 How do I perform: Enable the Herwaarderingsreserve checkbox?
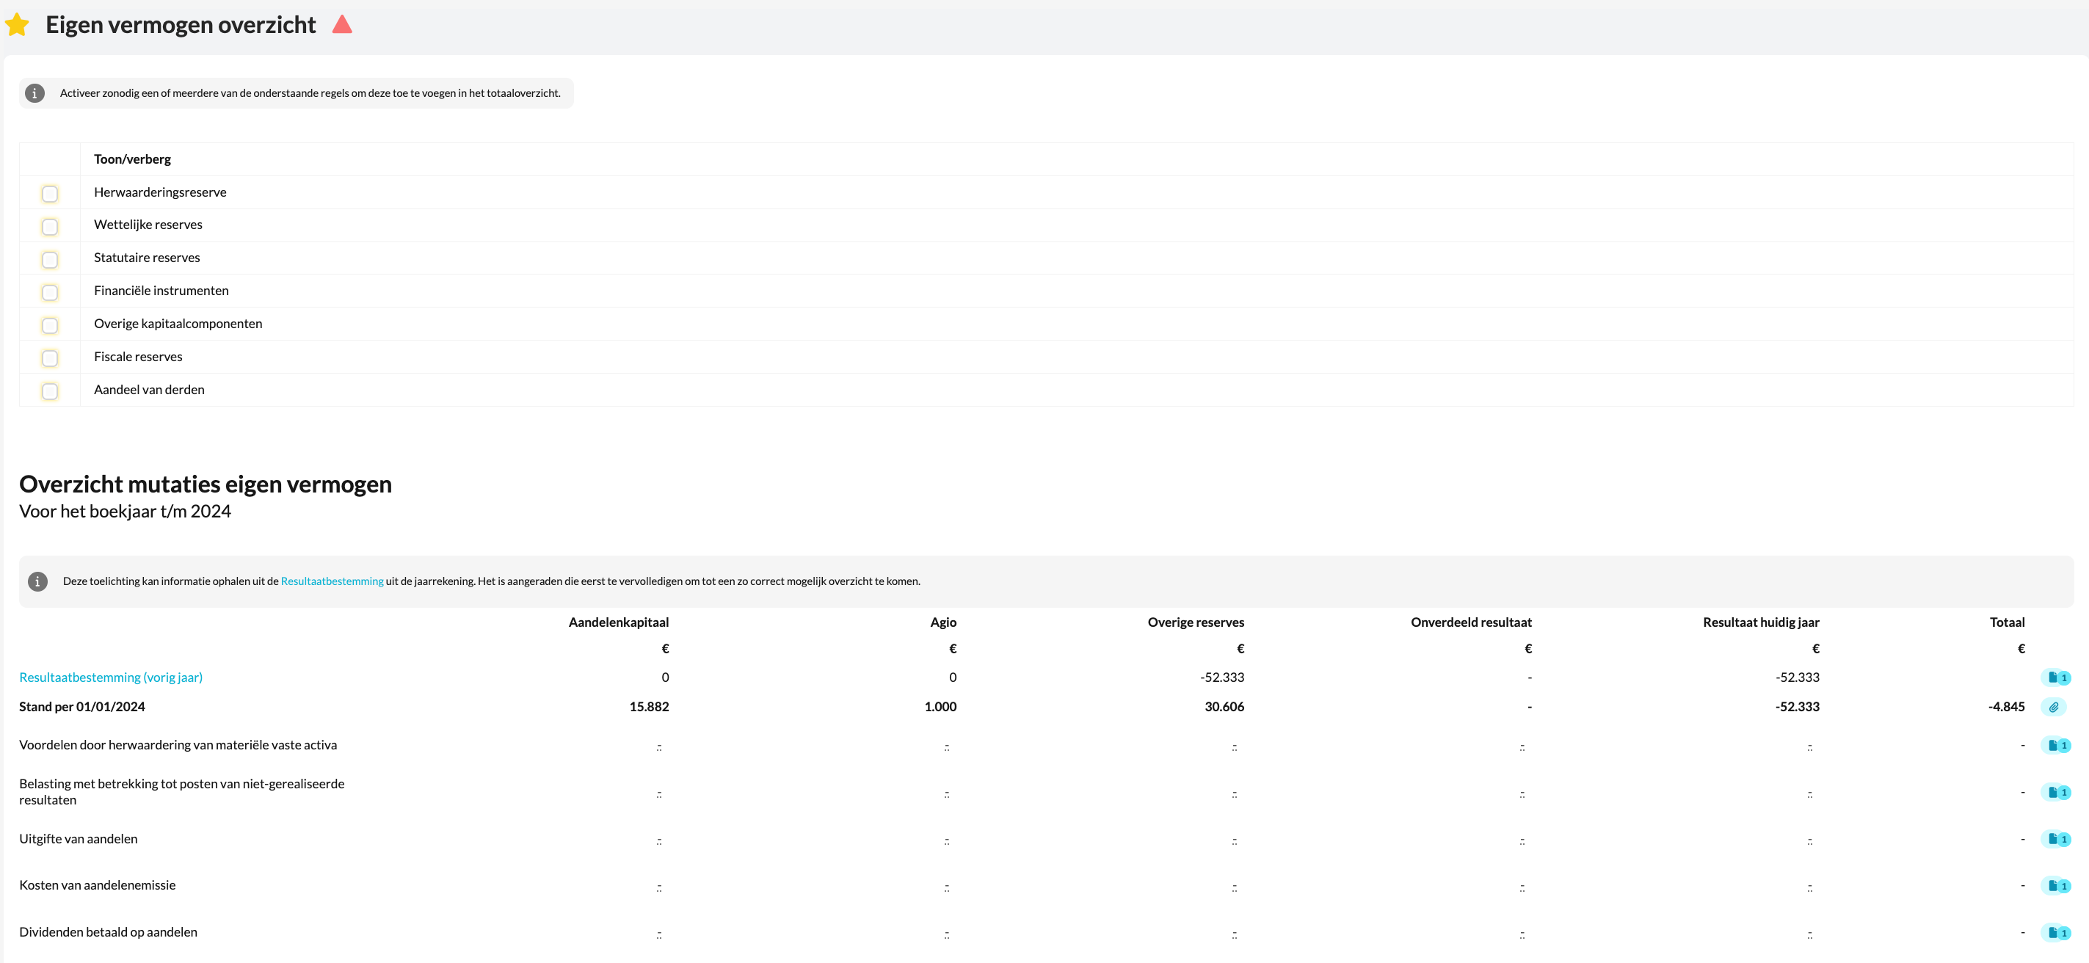tap(49, 194)
